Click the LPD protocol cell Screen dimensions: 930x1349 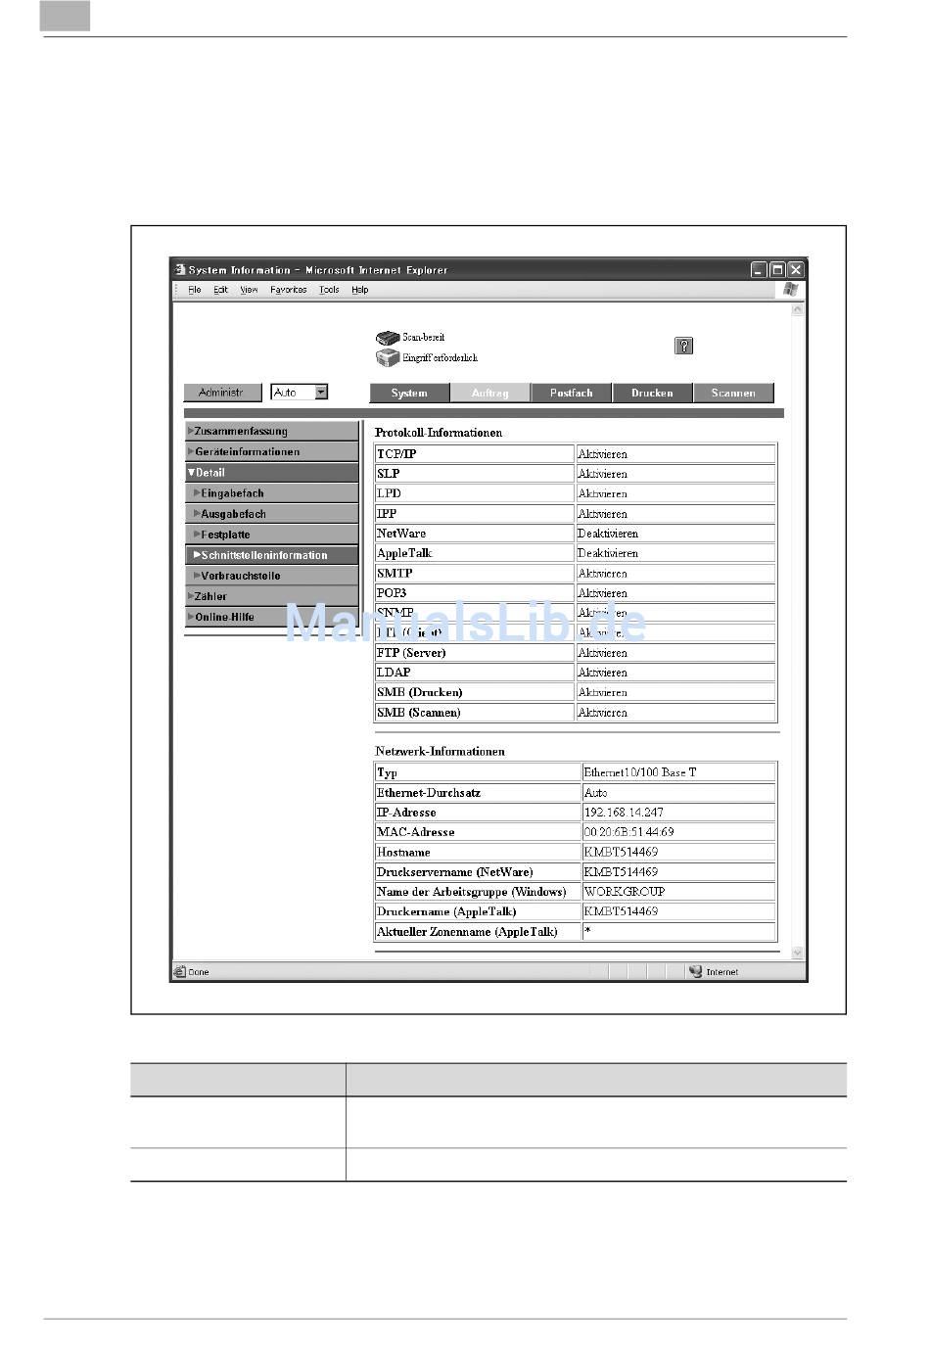pyautogui.click(x=475, y=493)
